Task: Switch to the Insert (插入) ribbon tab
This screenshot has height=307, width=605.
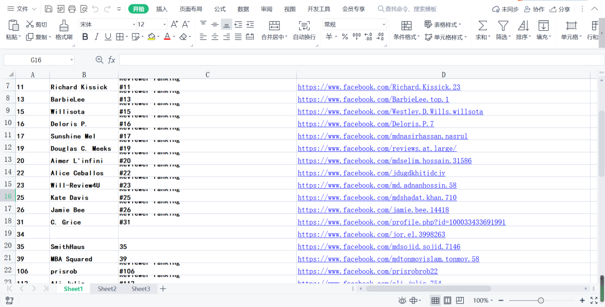Action: tap(162, 9)
